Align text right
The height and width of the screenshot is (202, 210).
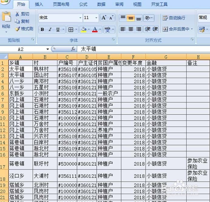pos(138,29)
